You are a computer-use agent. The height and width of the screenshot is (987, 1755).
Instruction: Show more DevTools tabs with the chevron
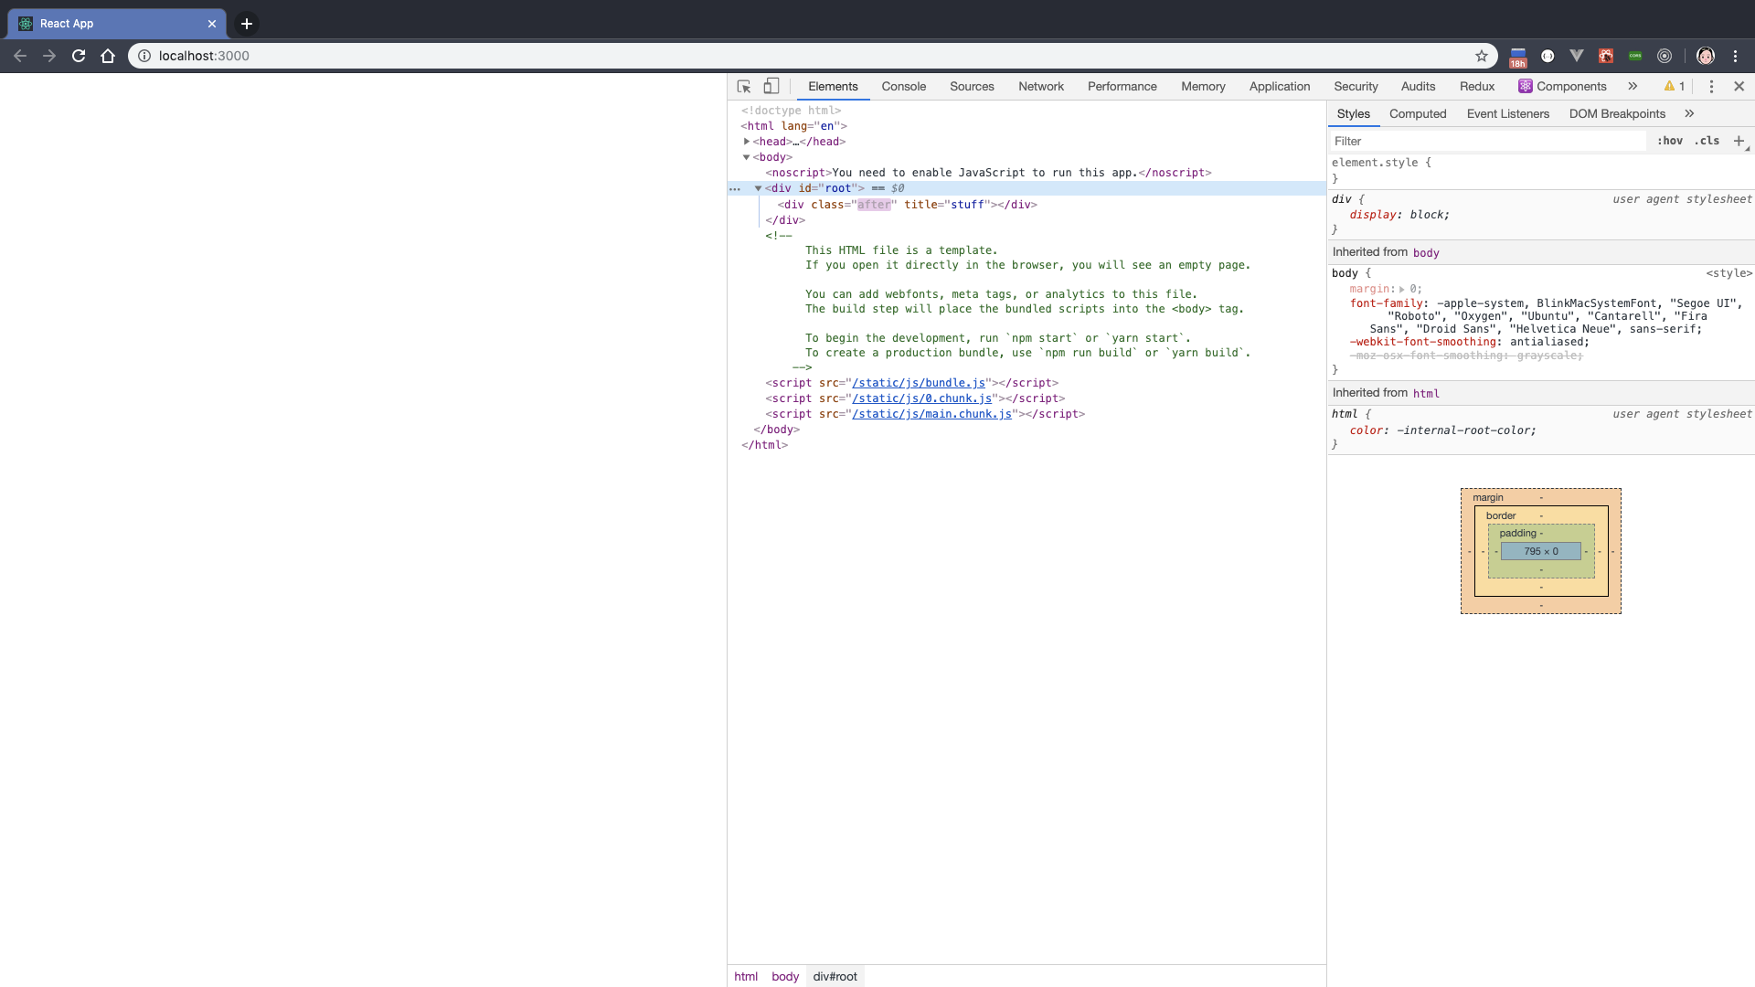(1633, 86)
